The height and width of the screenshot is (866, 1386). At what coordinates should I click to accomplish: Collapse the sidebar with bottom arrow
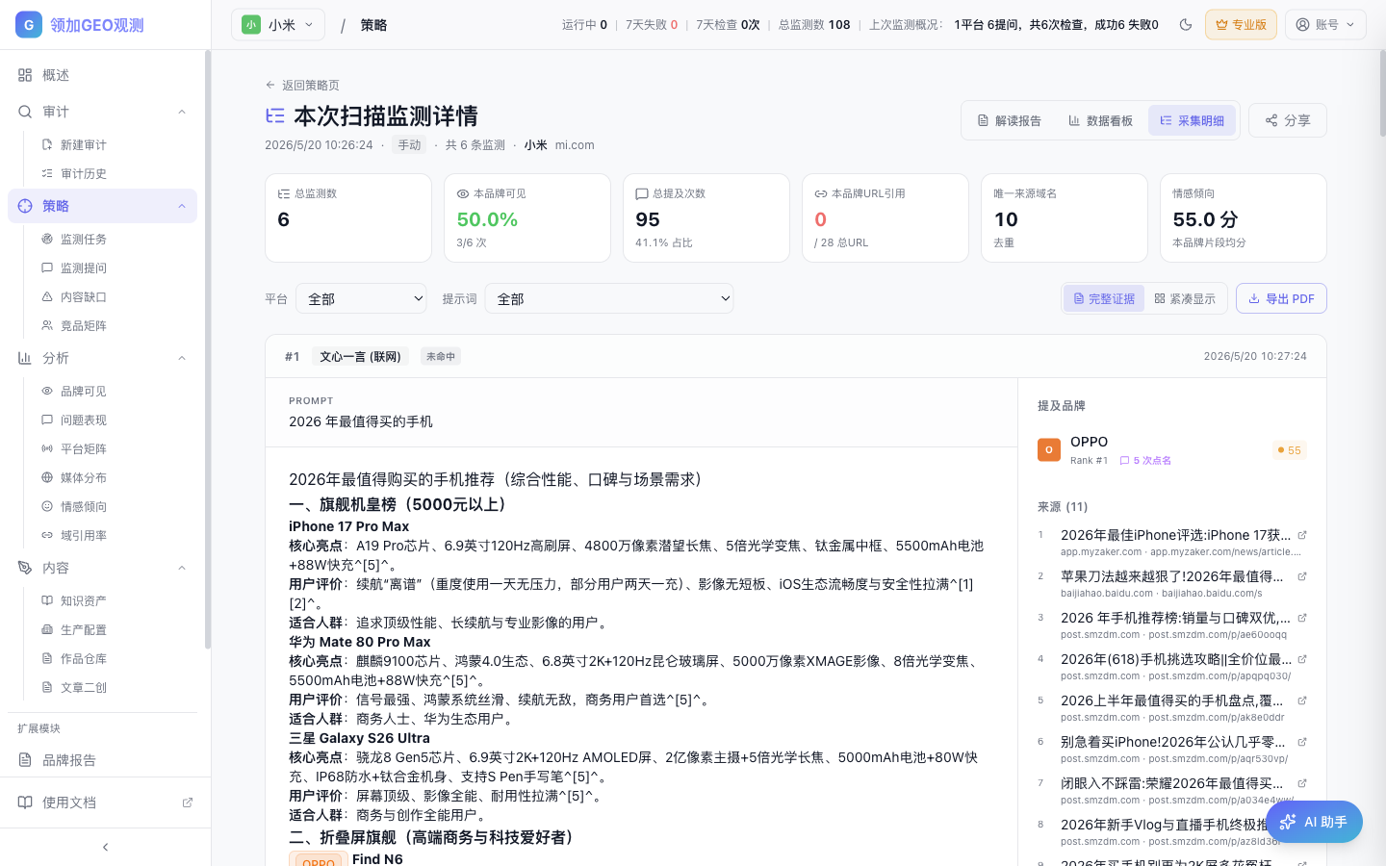coord(105,847)
